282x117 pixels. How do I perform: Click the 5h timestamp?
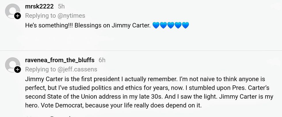(61, 7)
